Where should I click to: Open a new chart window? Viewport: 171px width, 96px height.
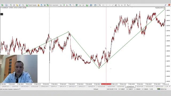tap(2, 5)
